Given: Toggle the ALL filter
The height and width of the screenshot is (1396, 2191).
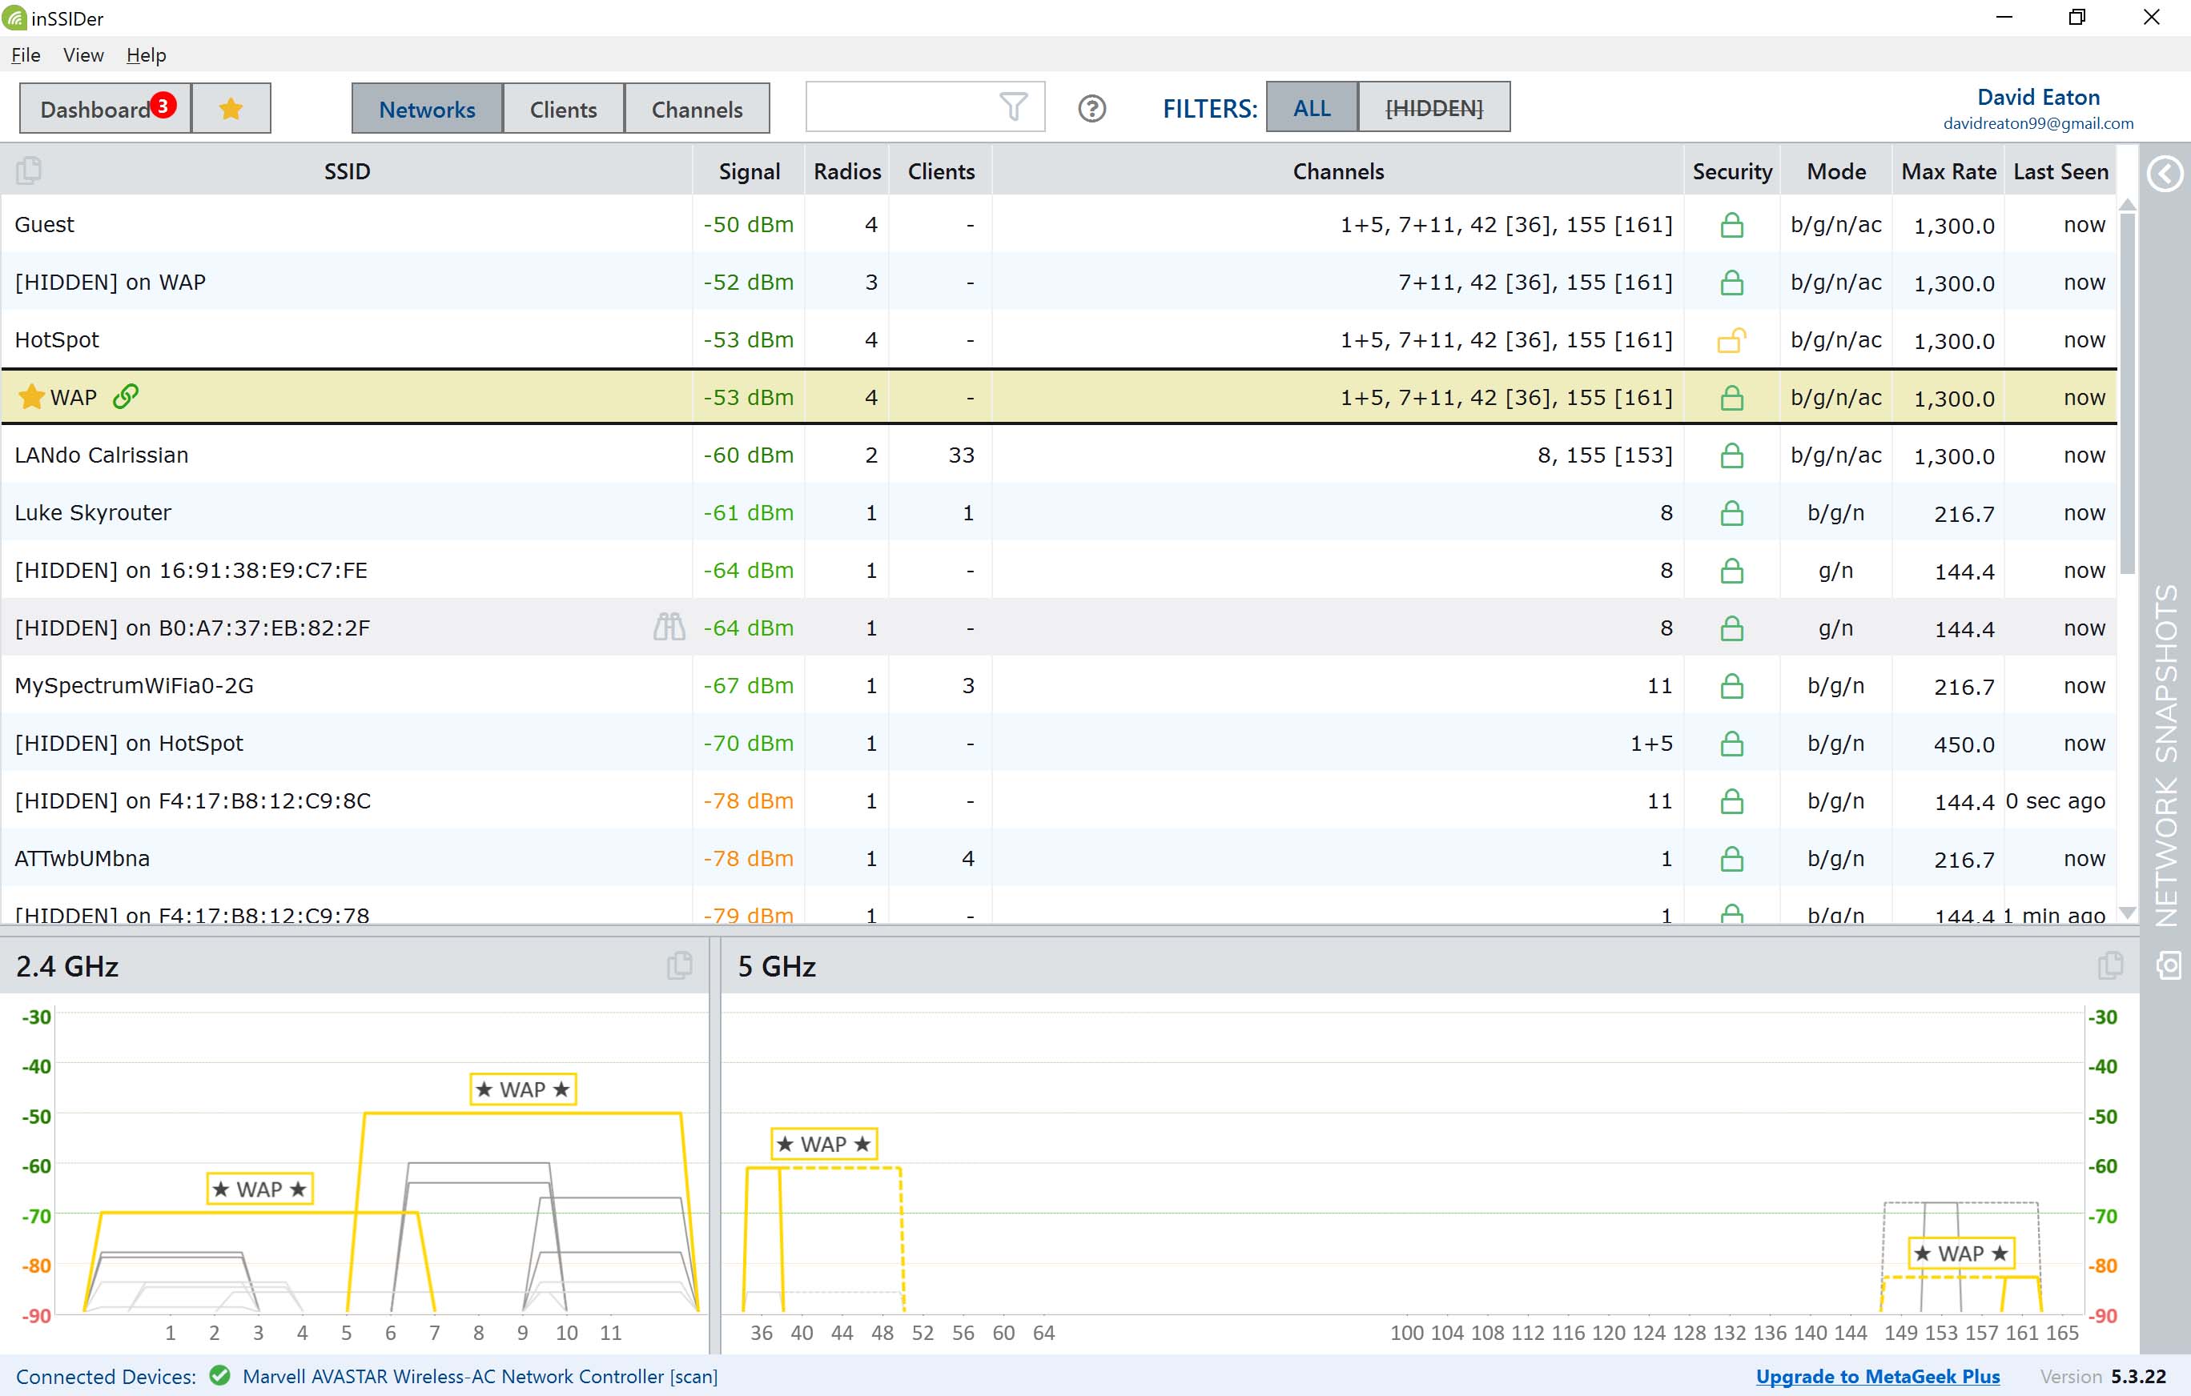Looking at the screenshot, I should [1311, 108].
